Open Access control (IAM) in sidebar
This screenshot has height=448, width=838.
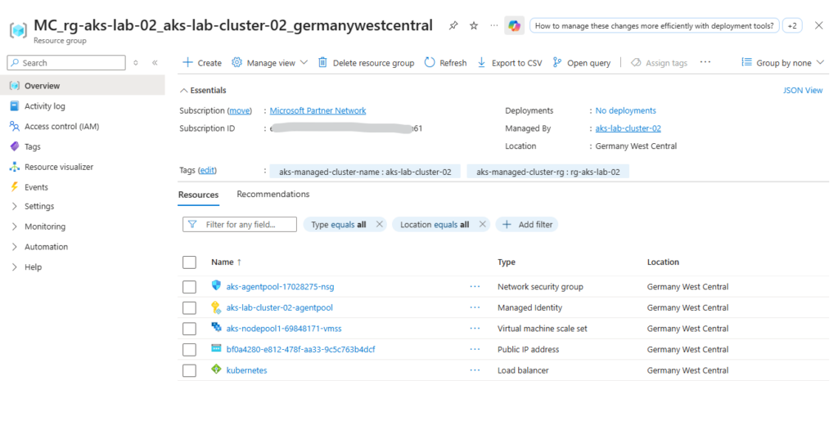61,127
